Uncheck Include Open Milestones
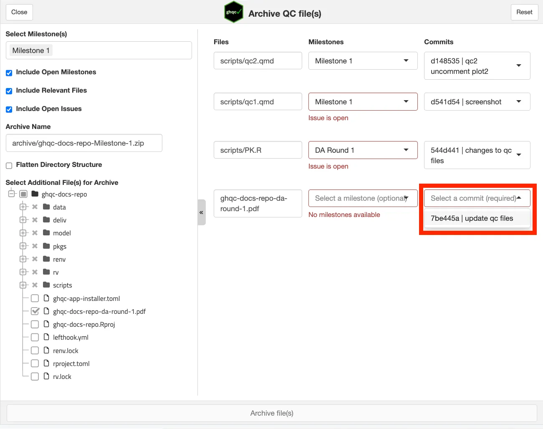543x429 pixels. coord(9,73)
